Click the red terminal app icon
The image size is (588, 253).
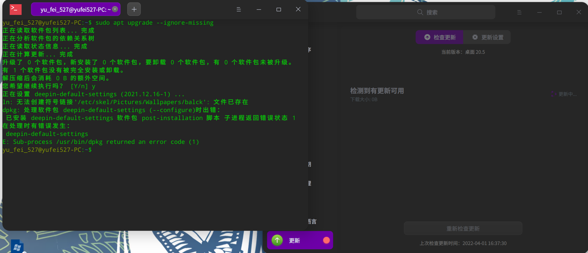pos(16,10)
